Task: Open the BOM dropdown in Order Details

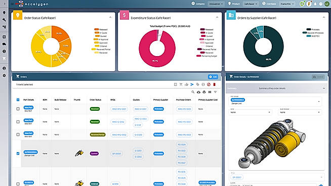Action: [x=251, y=112]
